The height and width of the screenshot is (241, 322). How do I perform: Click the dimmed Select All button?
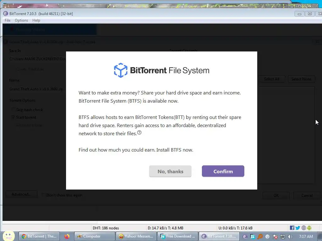271,79
